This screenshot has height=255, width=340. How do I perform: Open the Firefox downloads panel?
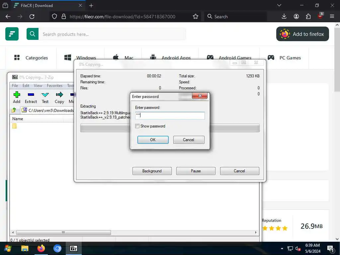pos(284,17)
